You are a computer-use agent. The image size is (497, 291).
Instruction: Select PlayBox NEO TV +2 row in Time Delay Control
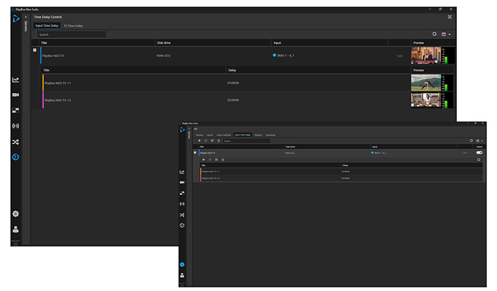coord(227,100)
